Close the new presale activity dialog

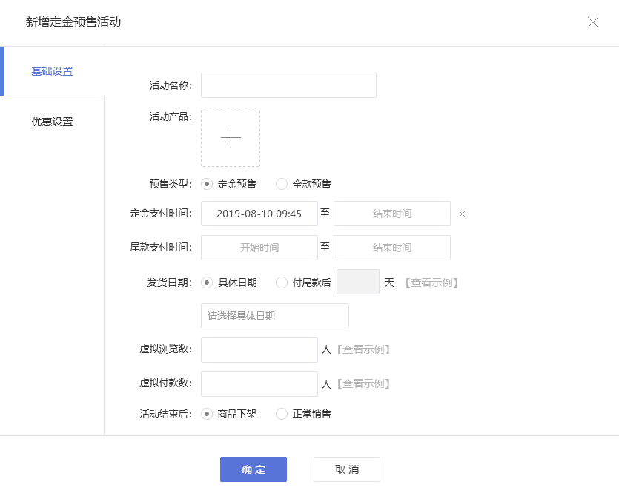[593, 22]
